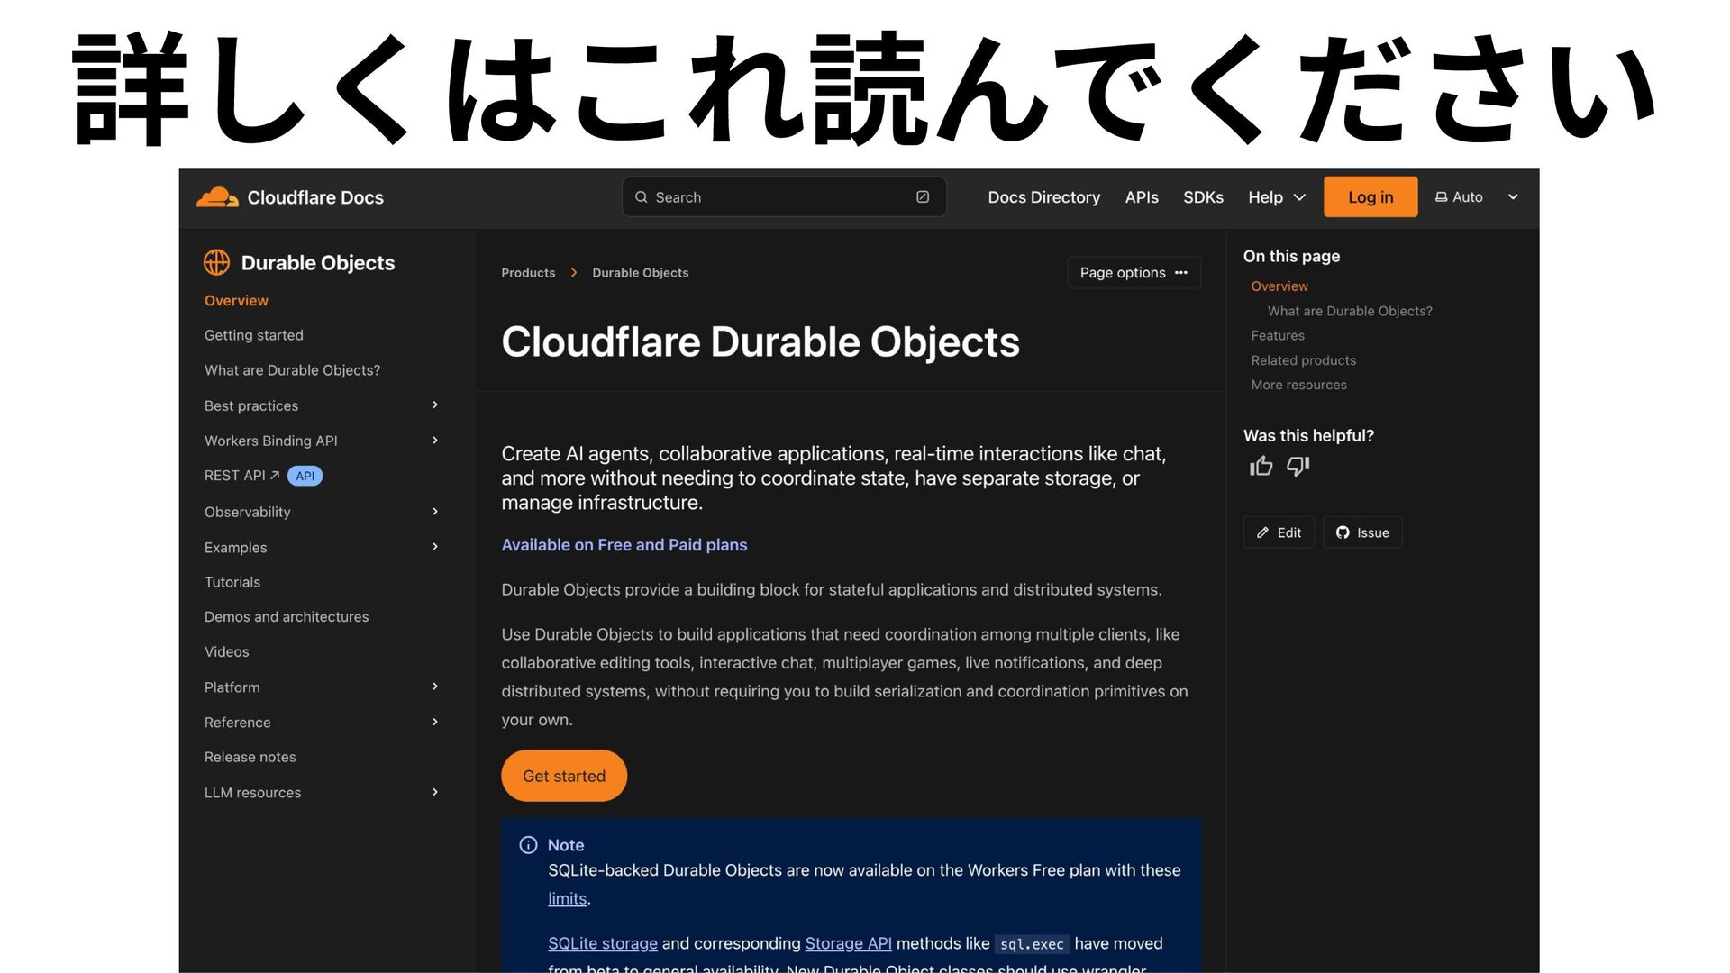The width and height of the screenshot is (1730, 973).
Task: Click the info icon beside Note
Action: point(528,845)
